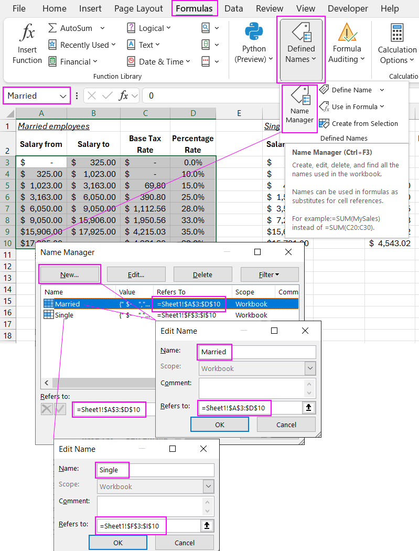Click Create from Selection
419x551 pixels.
(364, 124)
